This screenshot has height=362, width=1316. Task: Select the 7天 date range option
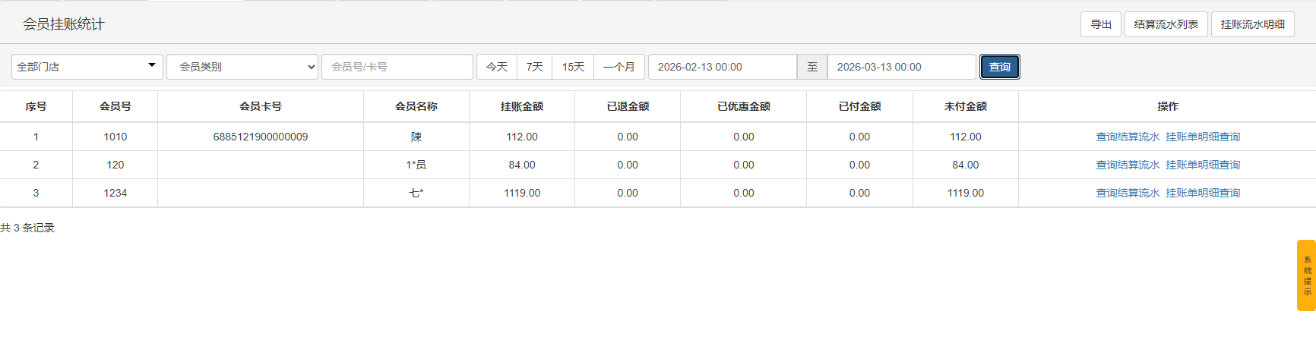535,67
